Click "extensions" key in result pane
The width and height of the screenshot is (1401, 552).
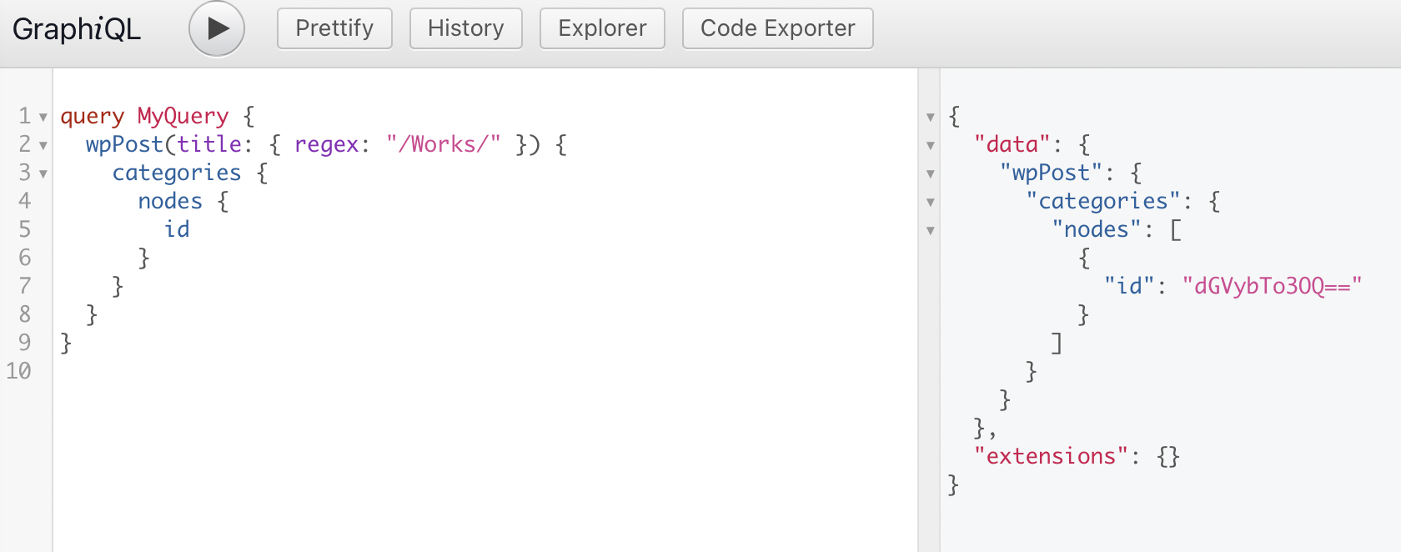(1051, 456)
